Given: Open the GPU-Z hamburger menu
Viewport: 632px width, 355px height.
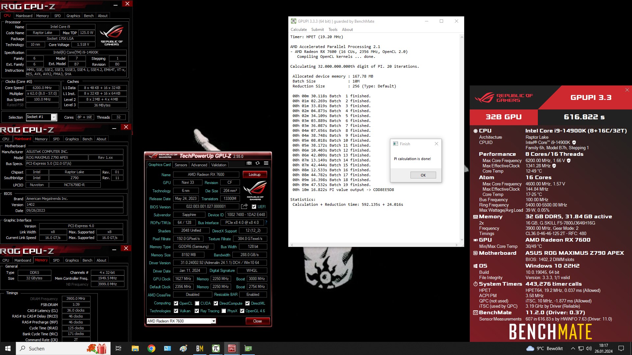Looking at the screenshot, I should pyautogui.click(x=266, y=163).
